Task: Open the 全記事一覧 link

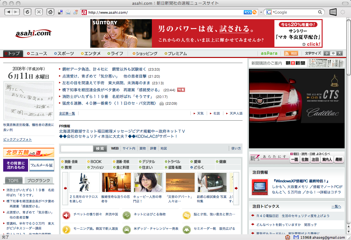Action: [x=67, y=113]
